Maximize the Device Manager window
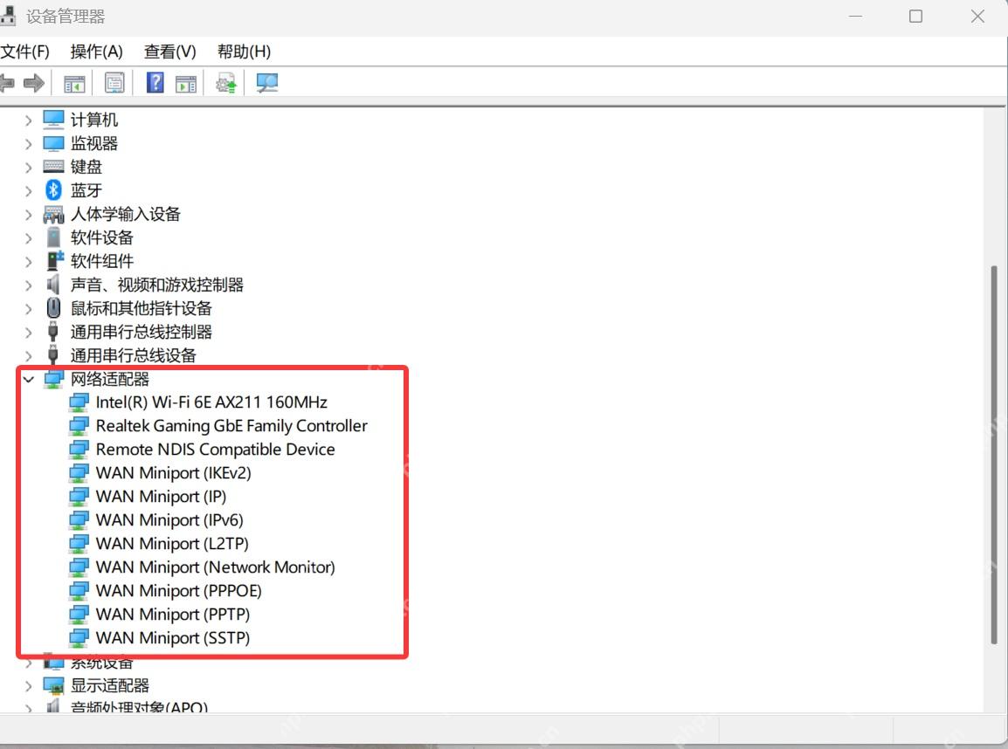This screenshot has height=749, width=1008. point(915,16)
